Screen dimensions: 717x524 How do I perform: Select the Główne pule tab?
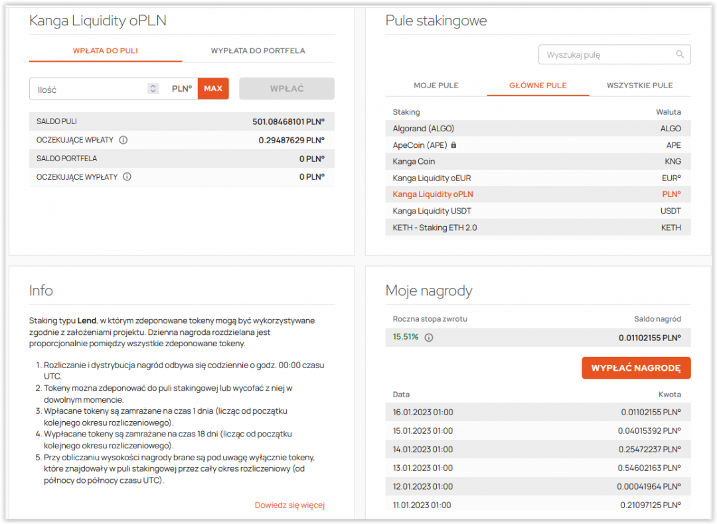tap(538, 86)
